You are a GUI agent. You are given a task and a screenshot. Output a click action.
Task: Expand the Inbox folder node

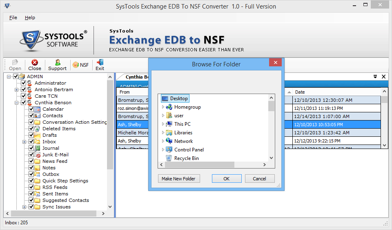(24, 142)
